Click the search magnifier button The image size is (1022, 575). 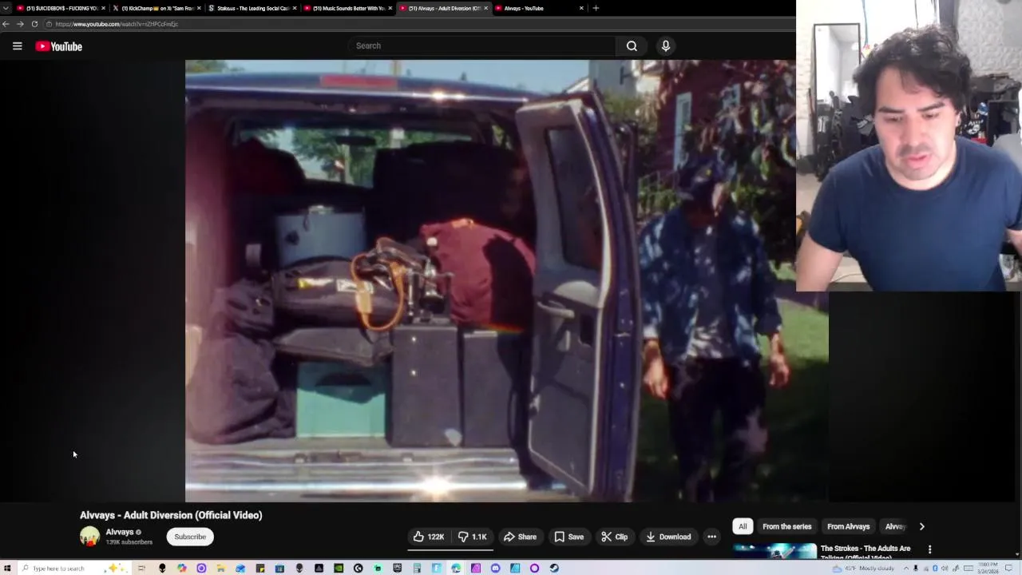pos(632,46)
